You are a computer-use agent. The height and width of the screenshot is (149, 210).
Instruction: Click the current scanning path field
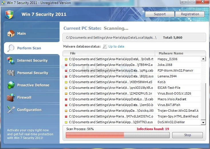point(134,38)
